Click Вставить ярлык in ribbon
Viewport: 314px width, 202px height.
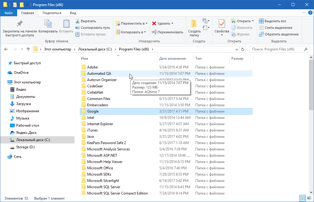[90, 34]
